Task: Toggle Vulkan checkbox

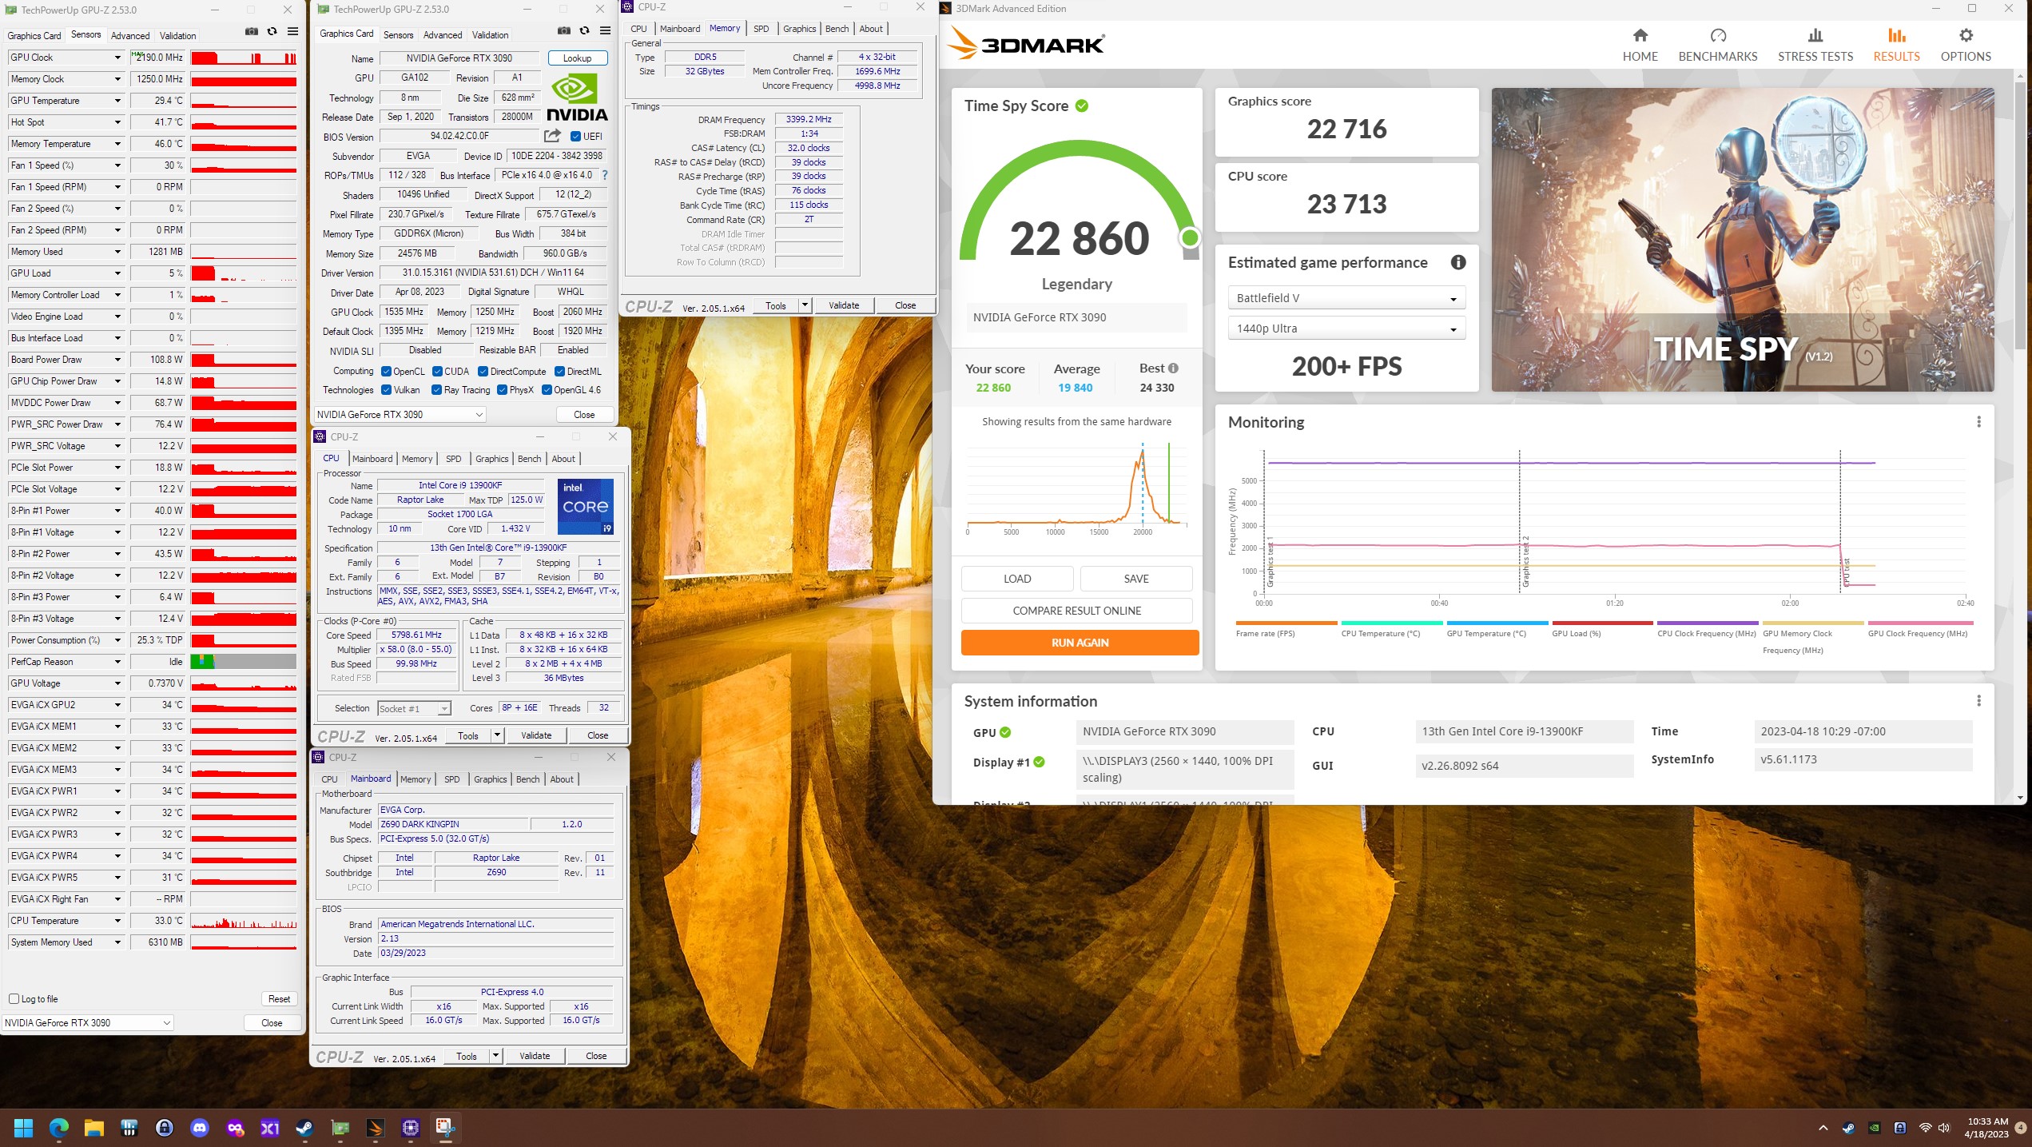Action: point(386,390)
